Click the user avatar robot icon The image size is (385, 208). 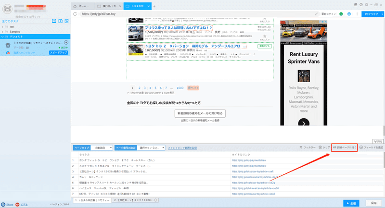[7, 9]
